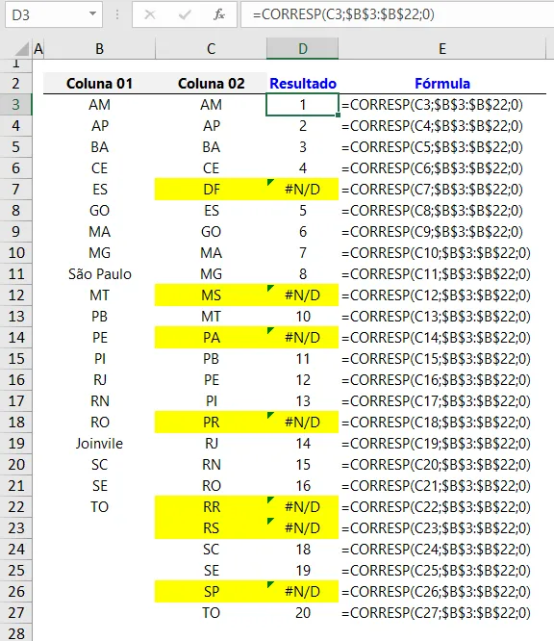
Task: Select column B header
Action: (99, 49)
